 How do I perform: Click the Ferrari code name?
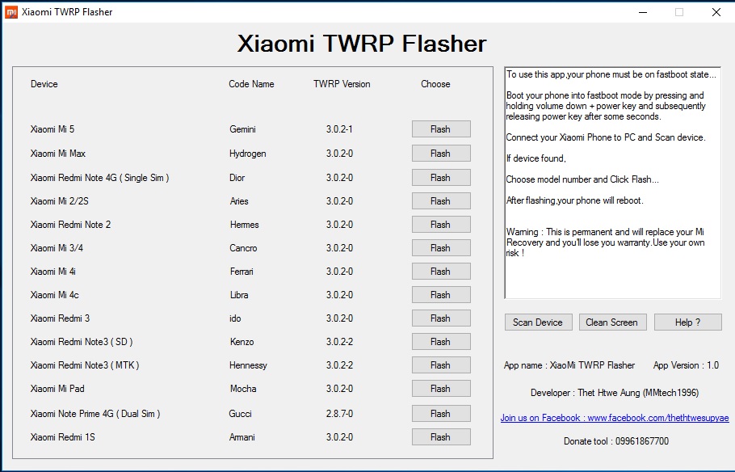pos(241,272)
